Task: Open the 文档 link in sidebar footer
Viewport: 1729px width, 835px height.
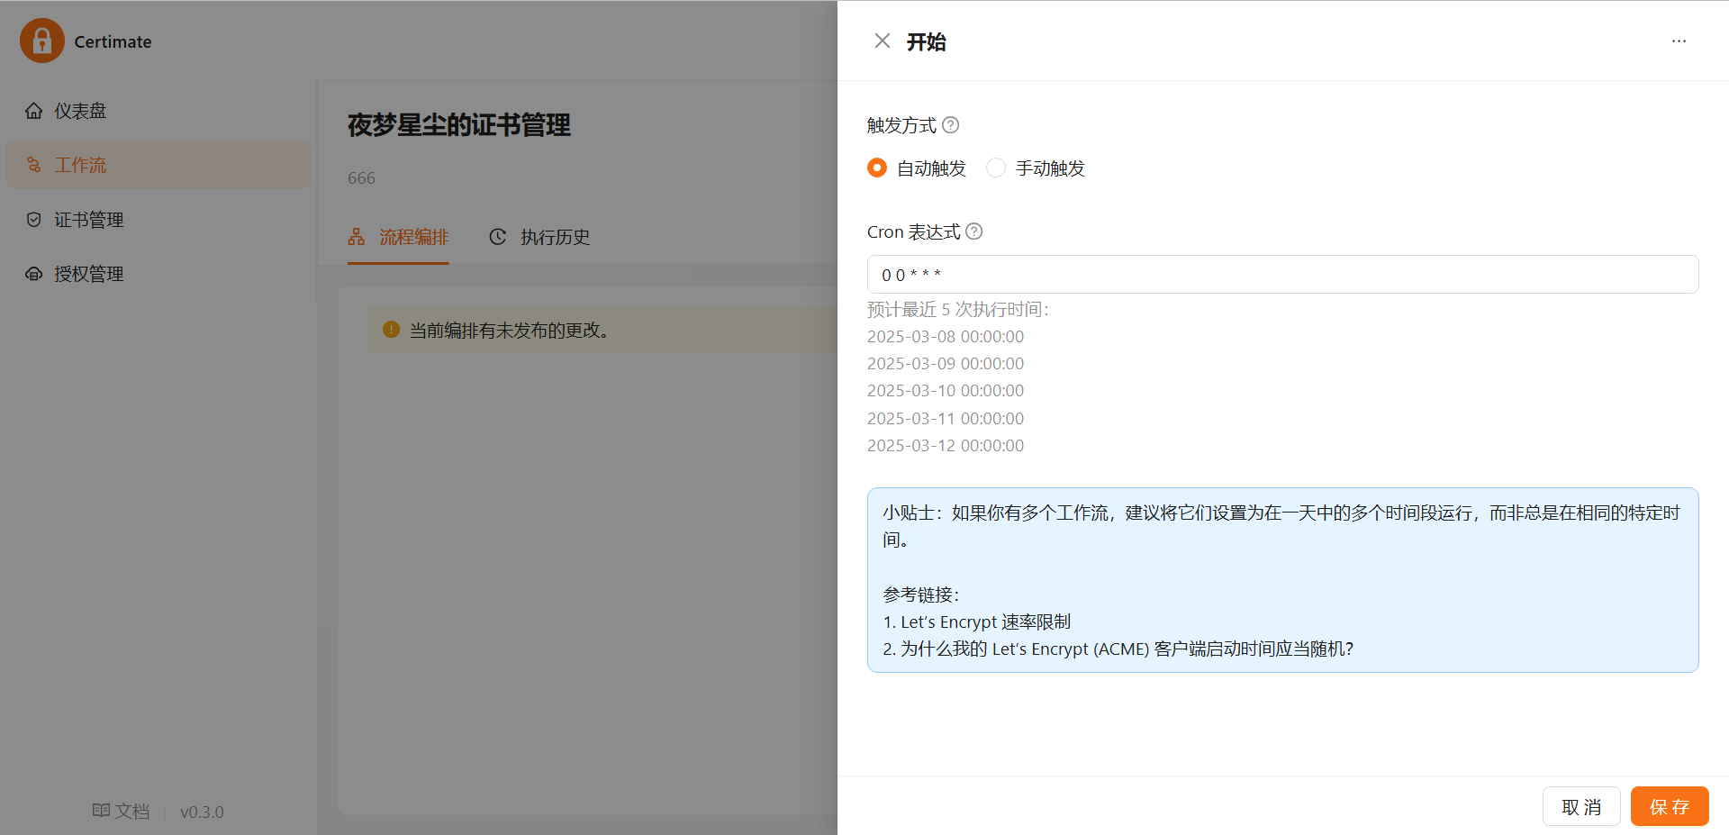Action: [x=122, y=812]
